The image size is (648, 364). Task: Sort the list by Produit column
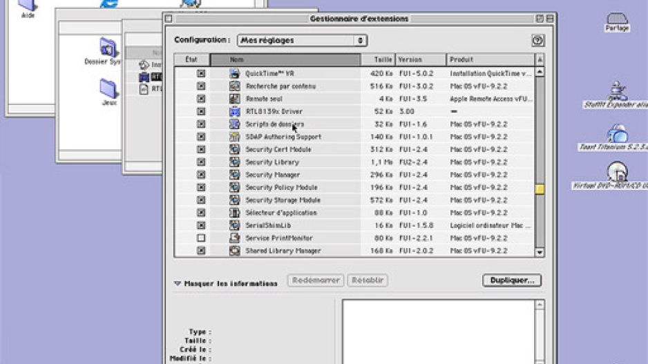(490, 59)
